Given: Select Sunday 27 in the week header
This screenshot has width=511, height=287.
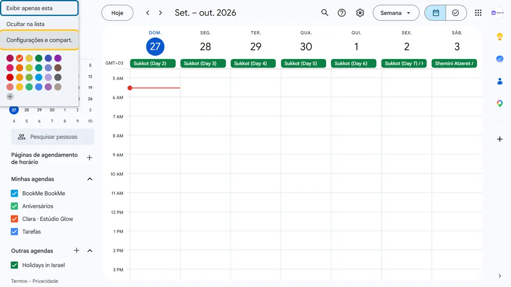Looking at the screenshot, I should click(155, 46).
